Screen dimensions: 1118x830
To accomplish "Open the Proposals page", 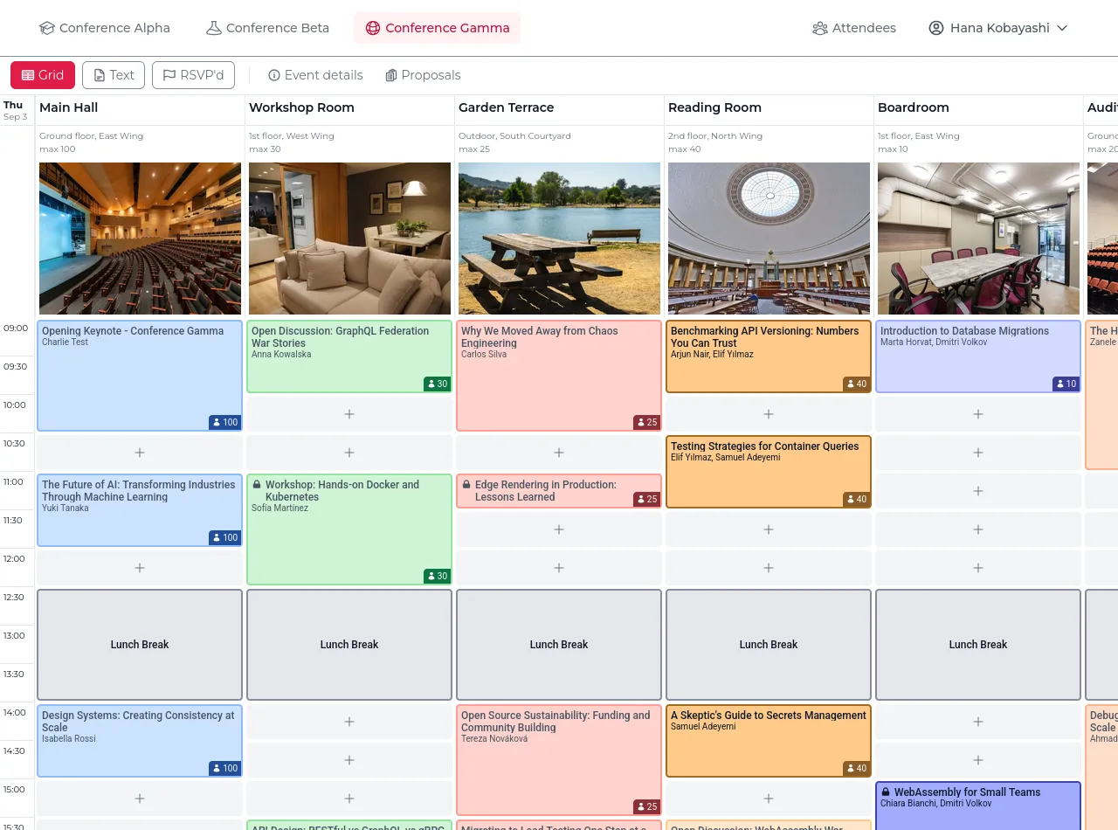I will pyautogui.click(x=423, y=75).
